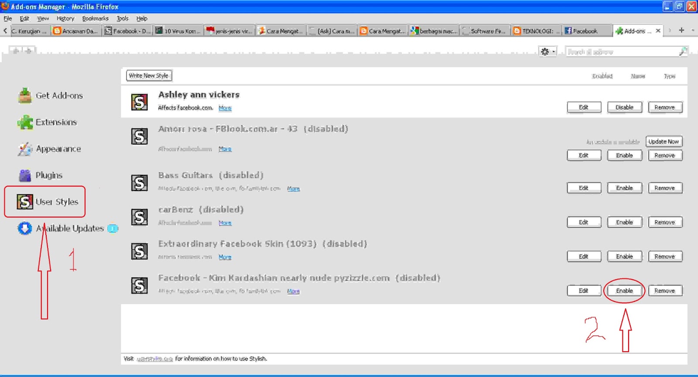The height and width of the screenshot is (377, 698).
Task: Open the File menu
Action: pos(8,18)
